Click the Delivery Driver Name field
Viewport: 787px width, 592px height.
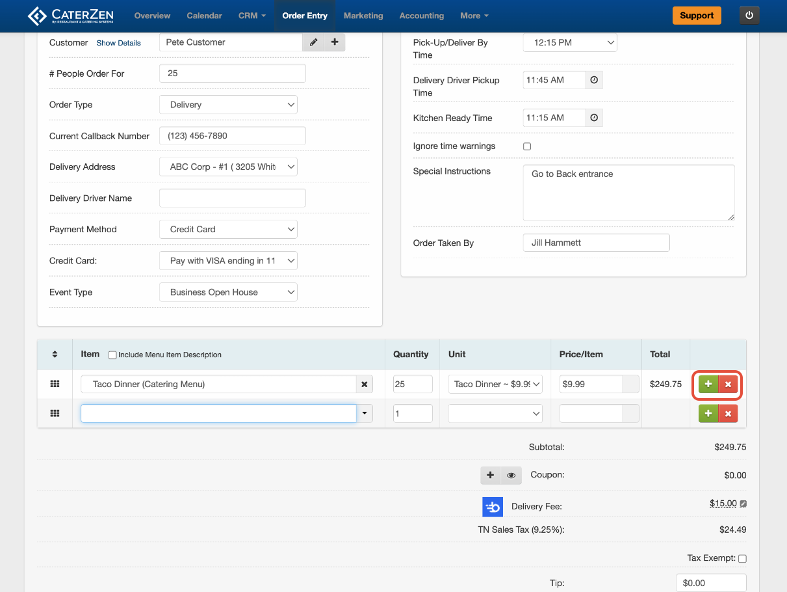233,198
